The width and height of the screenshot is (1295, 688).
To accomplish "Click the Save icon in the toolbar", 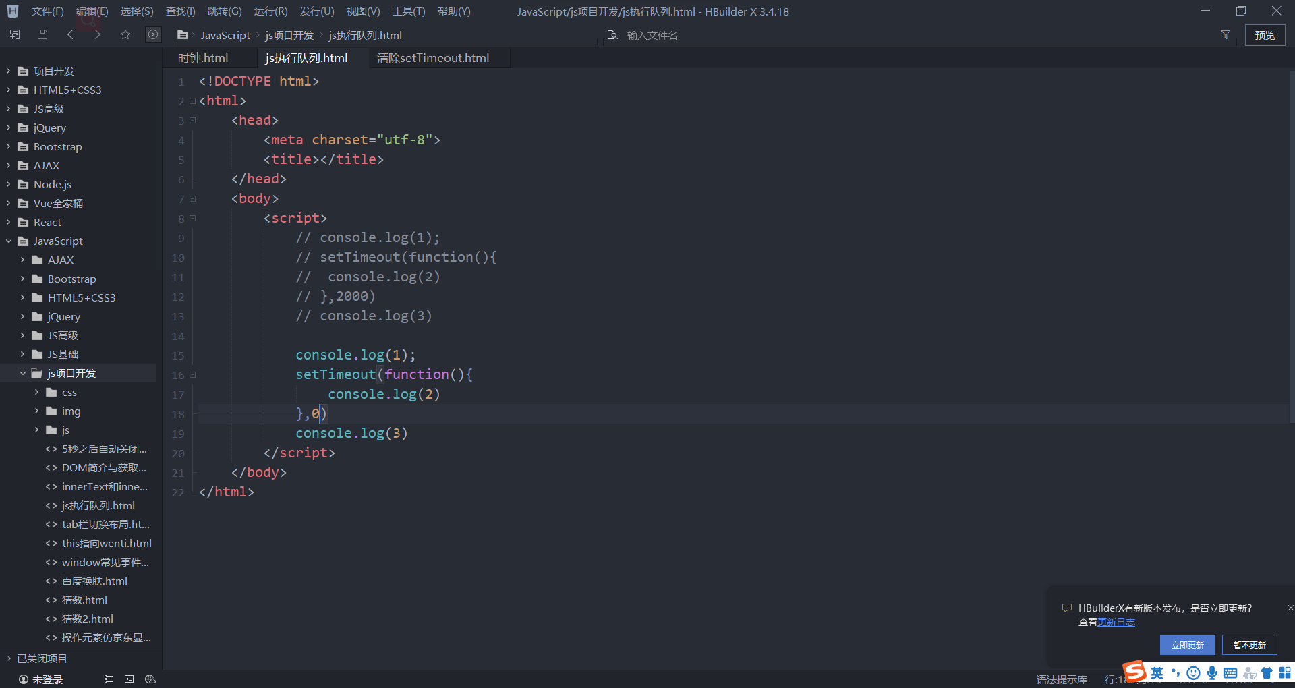I will [42, 34].
